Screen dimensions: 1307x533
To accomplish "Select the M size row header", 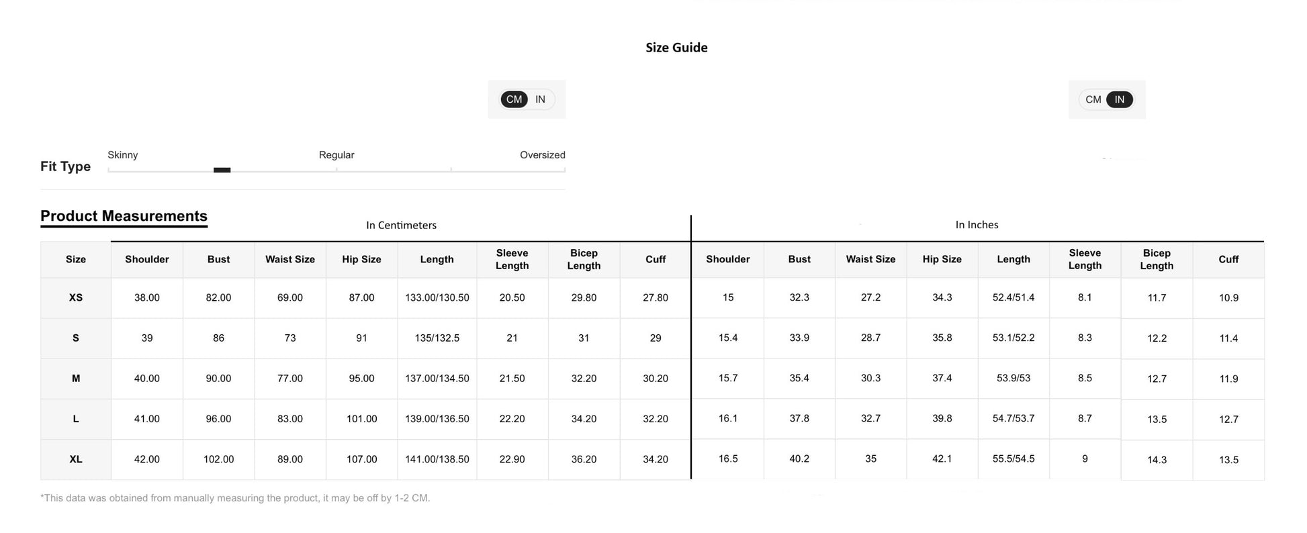I will 76,379.
